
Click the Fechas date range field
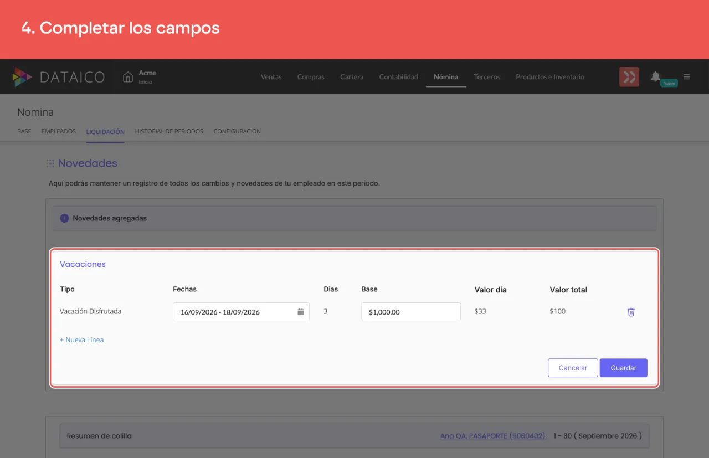[241, 312]
